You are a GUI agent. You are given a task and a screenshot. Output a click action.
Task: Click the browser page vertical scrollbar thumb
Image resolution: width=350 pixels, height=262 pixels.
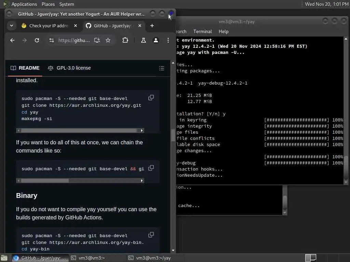(x=173, y=135)
